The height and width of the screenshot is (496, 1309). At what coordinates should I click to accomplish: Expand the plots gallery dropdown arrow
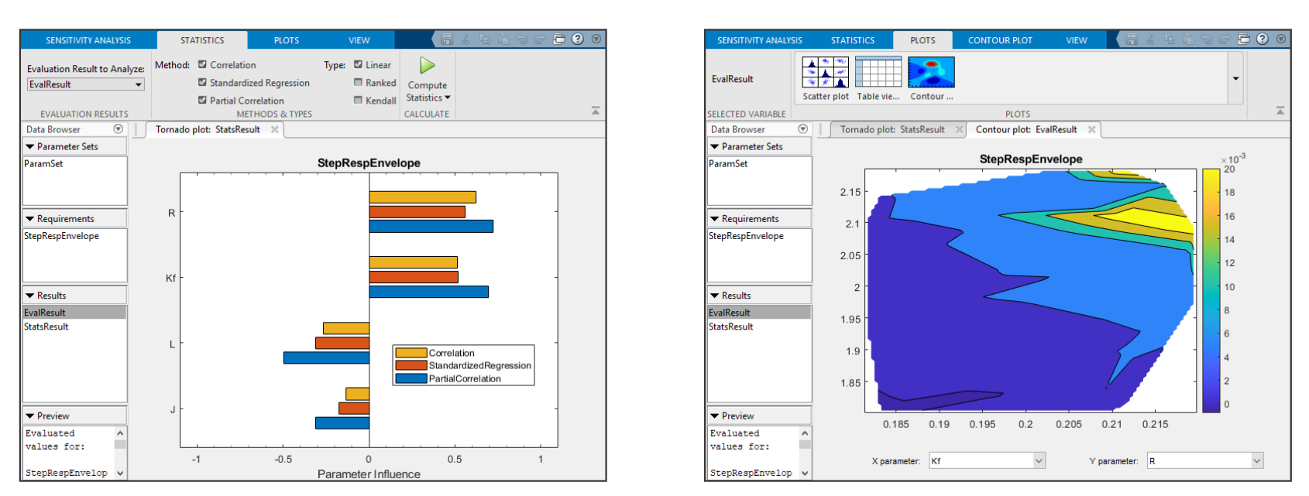click(x=1235, y=78)
